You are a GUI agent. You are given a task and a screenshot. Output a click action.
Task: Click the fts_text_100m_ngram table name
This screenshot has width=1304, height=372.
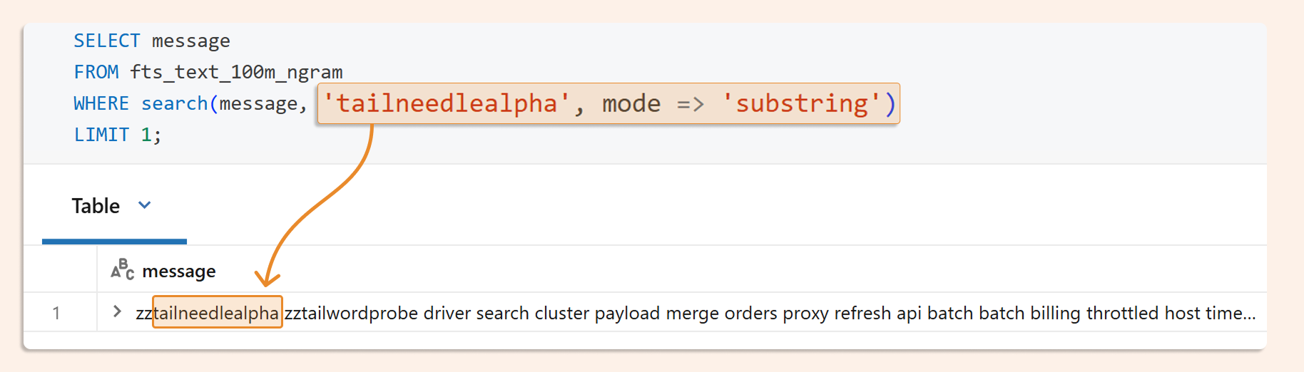coord(236,72)
